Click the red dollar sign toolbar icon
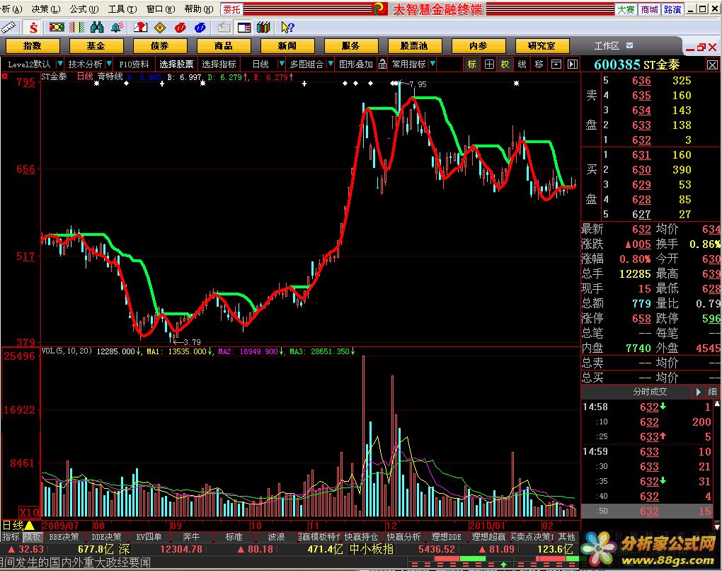 [x=33, y=28]
